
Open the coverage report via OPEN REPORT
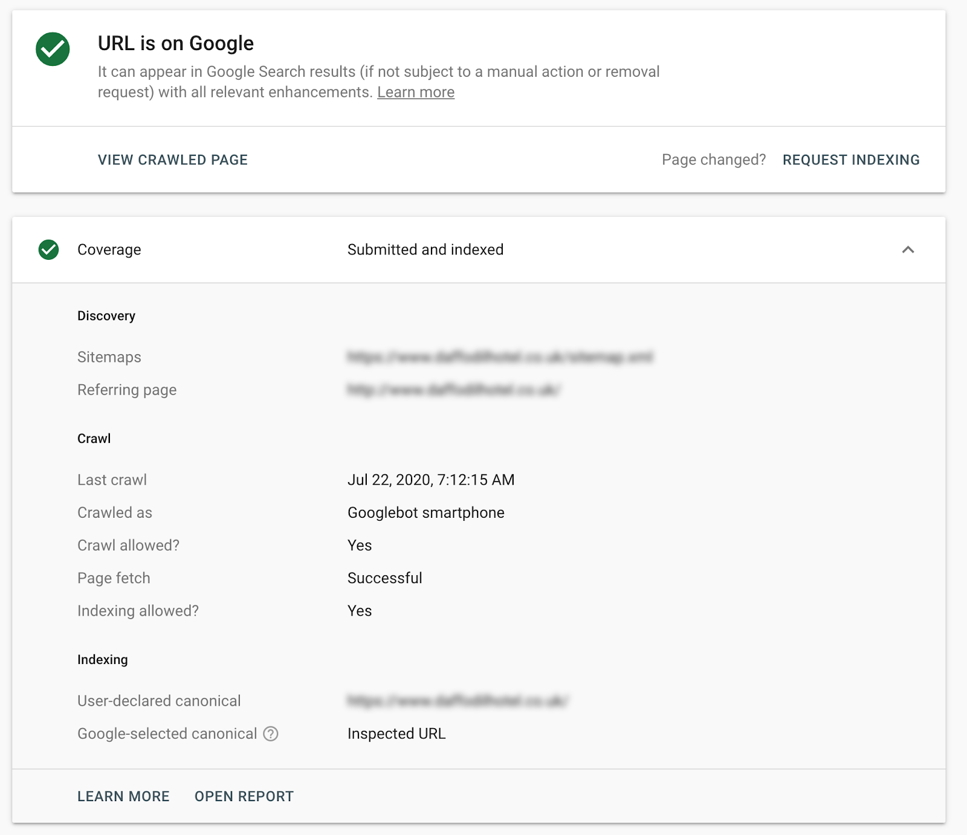pyautogui.click(x=244, y=796)
